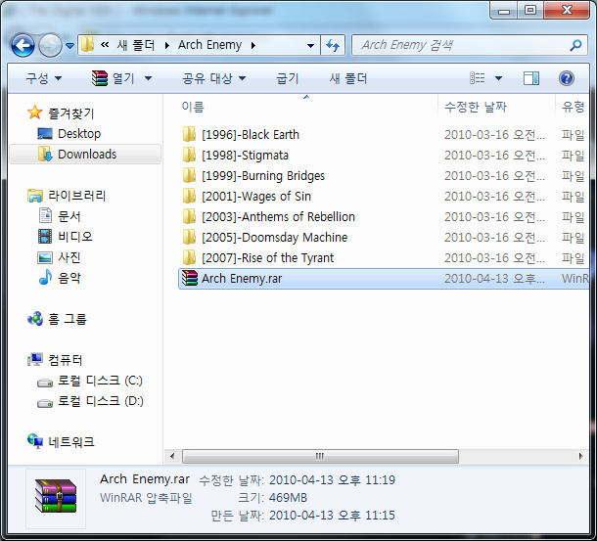Click the 굽기 burn toolbar item

(x=287, y=78)
